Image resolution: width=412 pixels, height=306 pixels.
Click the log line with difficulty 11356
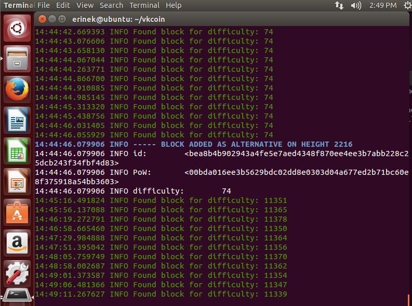[161, 247]
